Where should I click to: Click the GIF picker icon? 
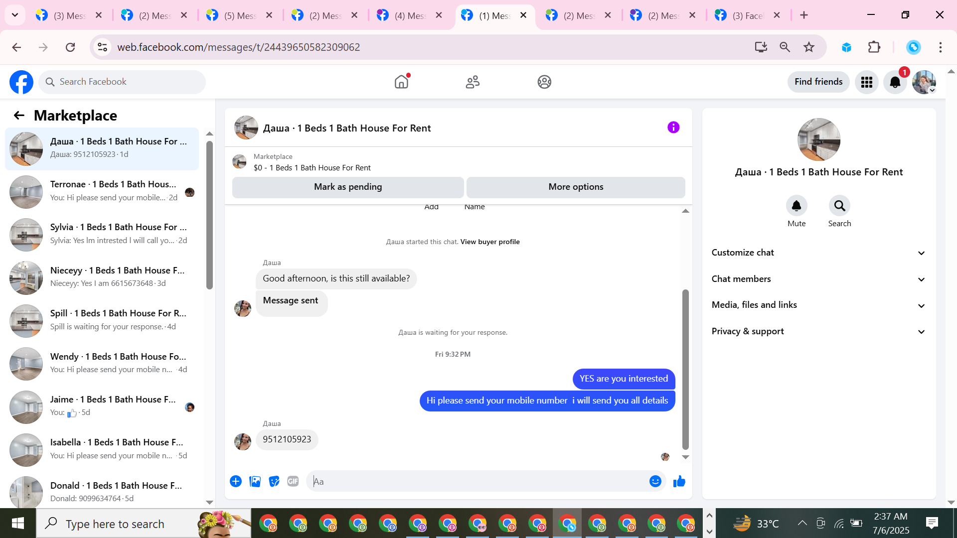click(293, 481)
